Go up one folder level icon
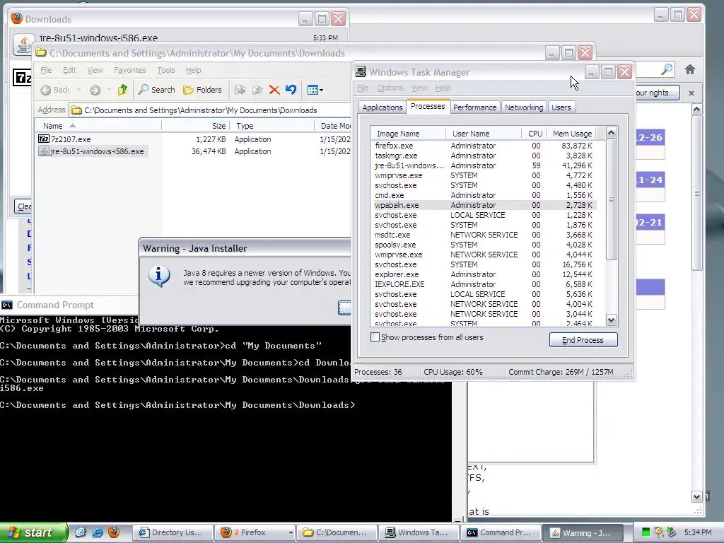Image resolution: width=724 pixels, height=543 pixels. coord(123,90)
